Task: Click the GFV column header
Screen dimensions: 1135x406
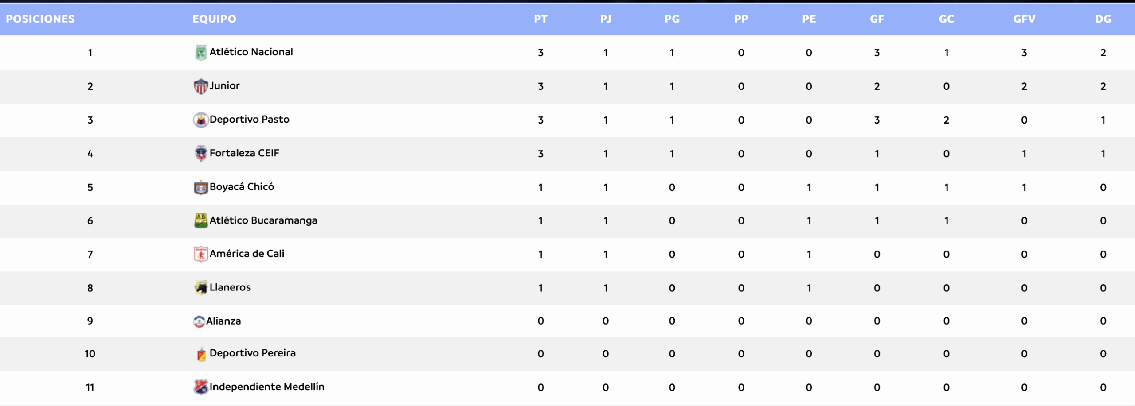Action: 1024,19
